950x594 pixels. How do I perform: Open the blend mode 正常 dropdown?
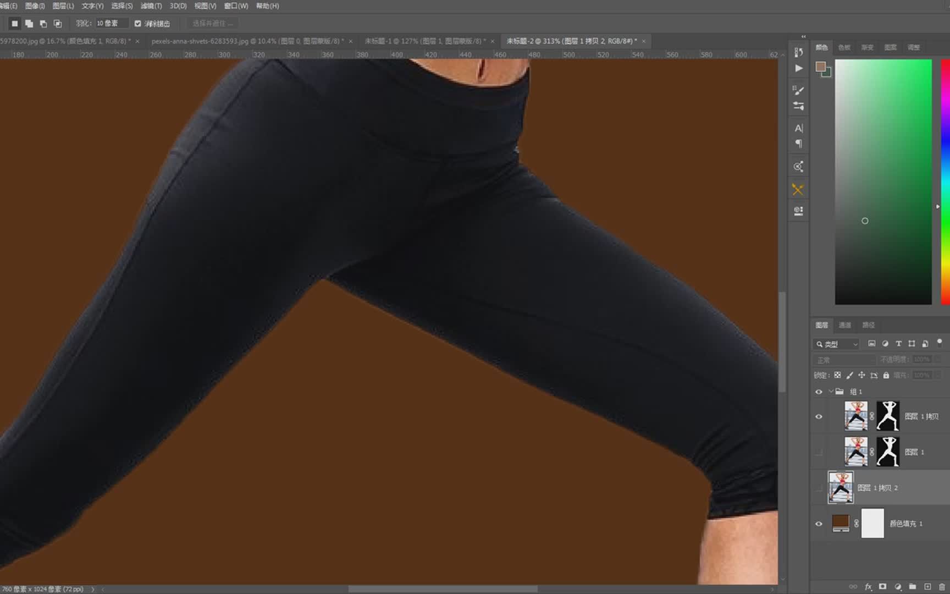844,360
